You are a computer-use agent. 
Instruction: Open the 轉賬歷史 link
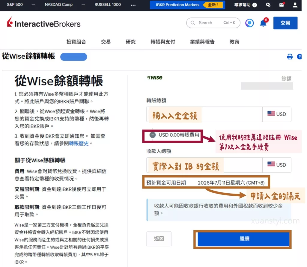coord(79,144)
